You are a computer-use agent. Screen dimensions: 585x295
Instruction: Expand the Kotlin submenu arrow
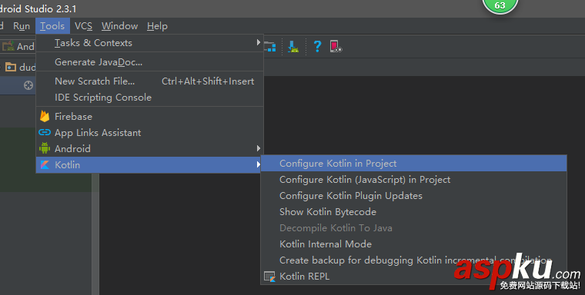[x=258, y=164]
